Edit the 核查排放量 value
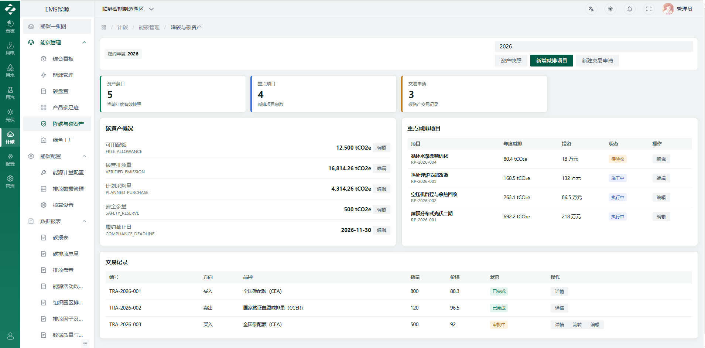Image resolution: width=705 pixels, height=348 pixels. pos(381,168)
